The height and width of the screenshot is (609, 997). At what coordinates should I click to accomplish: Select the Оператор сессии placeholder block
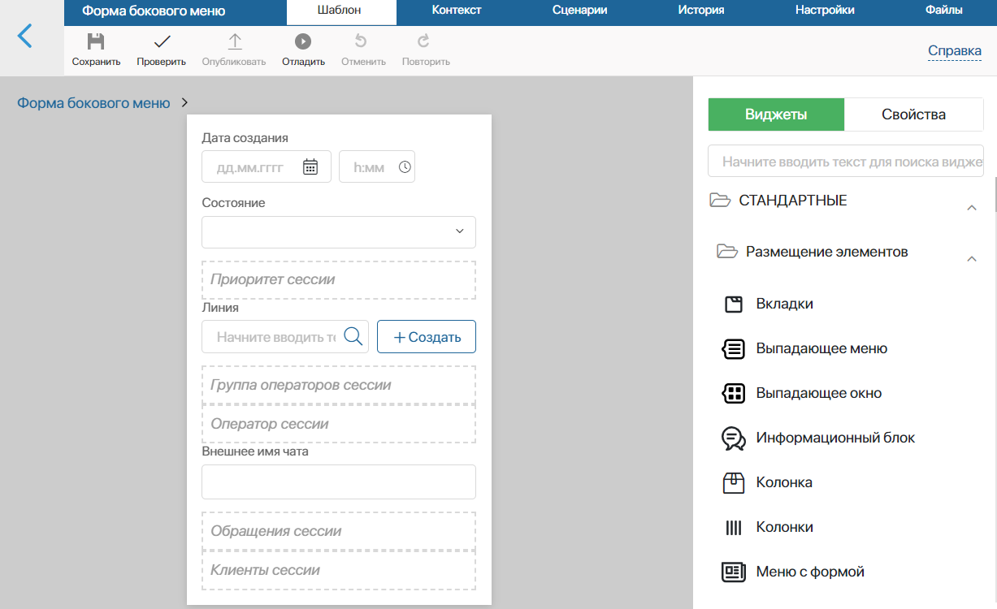tap(339, 424)
